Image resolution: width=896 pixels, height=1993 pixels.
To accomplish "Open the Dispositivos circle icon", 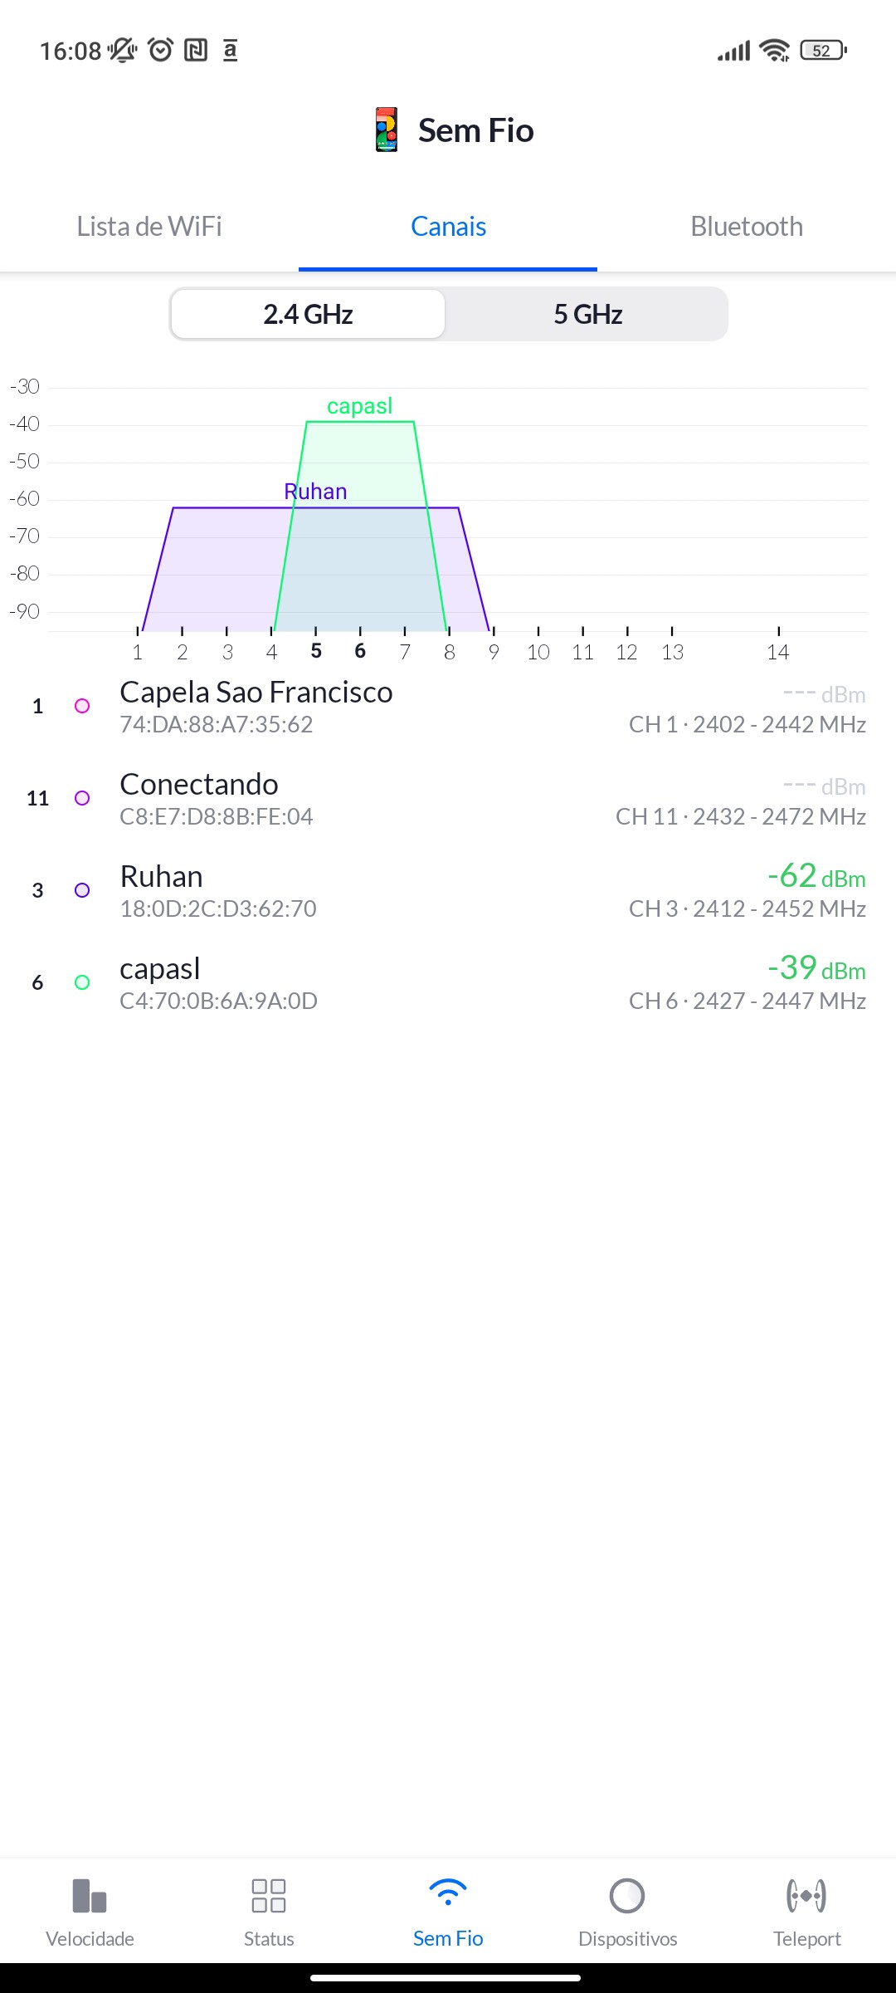I will pyautogui.click(x=627, y=1896).
